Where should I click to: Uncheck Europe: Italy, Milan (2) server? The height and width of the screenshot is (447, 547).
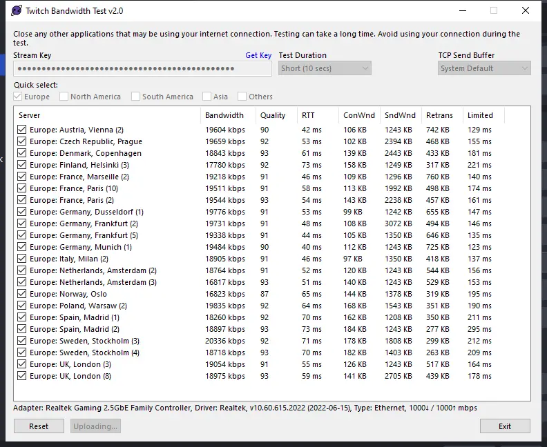pos(21,259)
